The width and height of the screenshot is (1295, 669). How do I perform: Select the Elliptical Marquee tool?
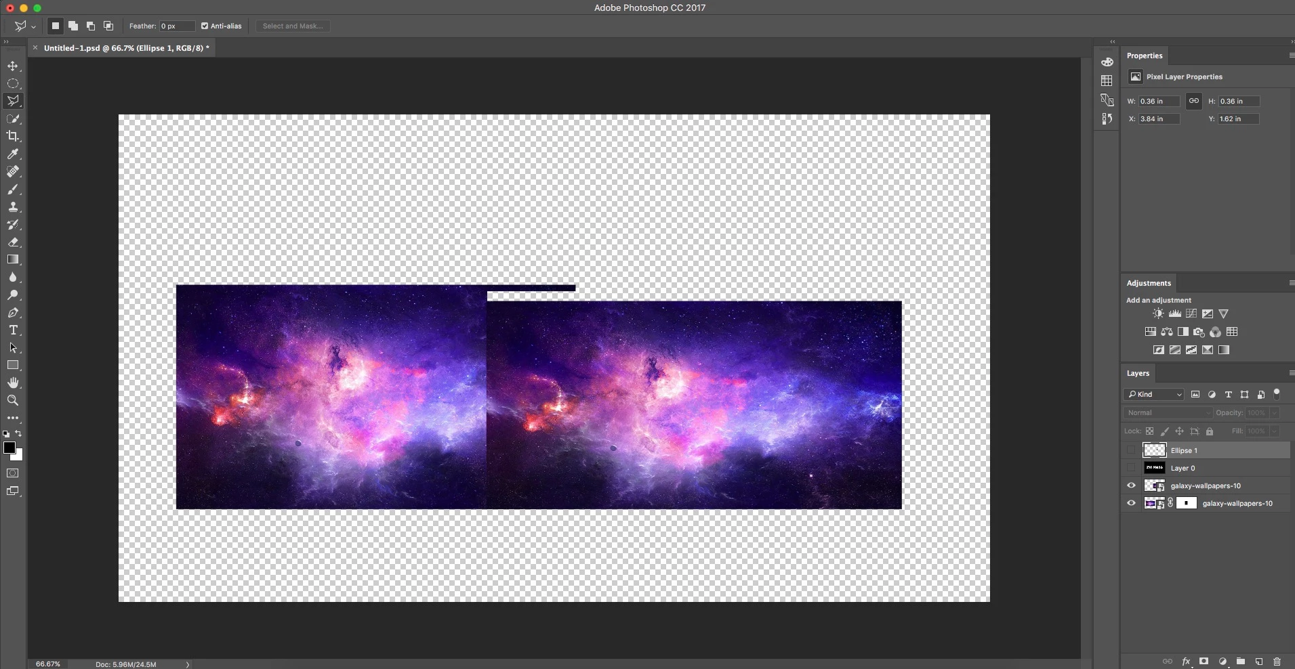[x=13, y=83]
